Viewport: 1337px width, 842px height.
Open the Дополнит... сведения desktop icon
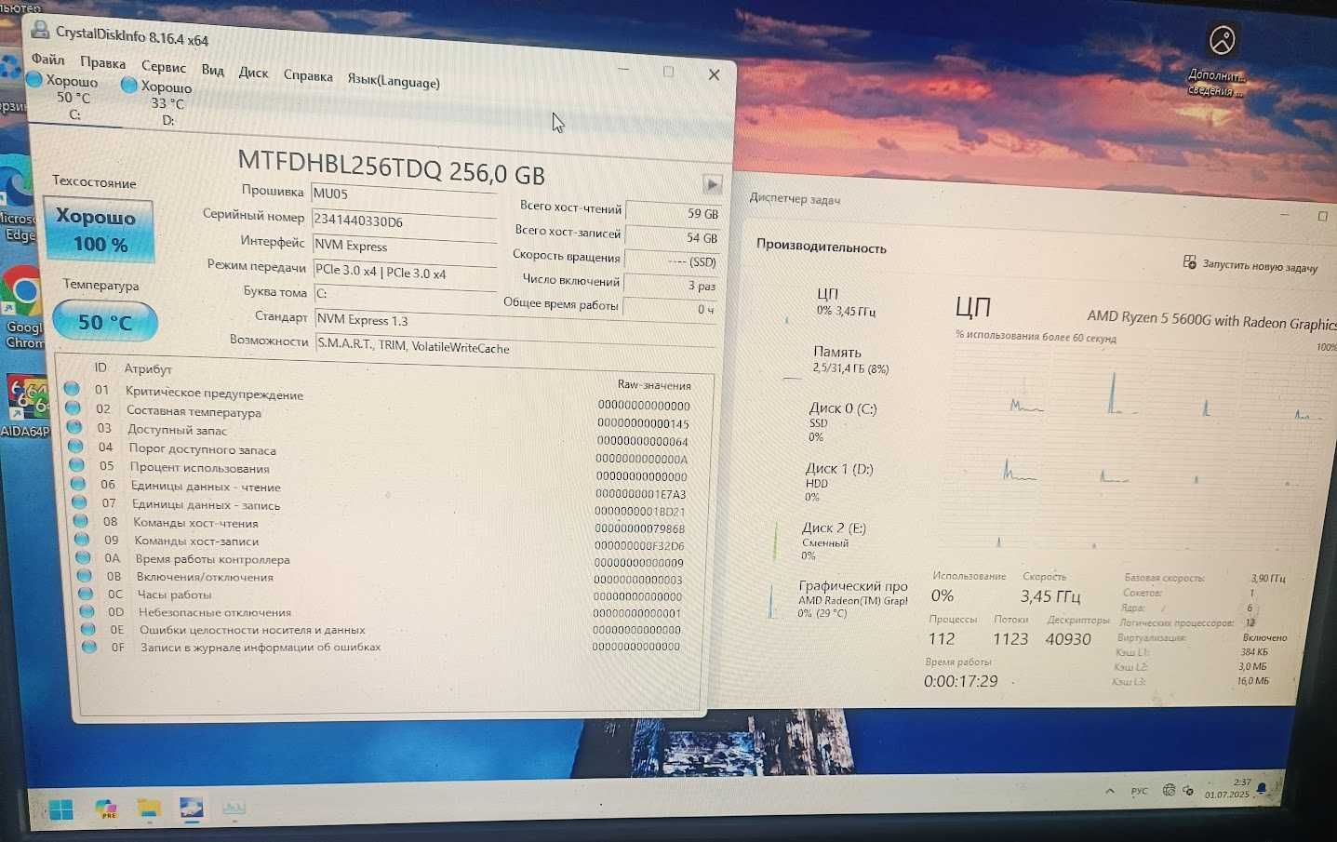click(x=1219, y=60)
